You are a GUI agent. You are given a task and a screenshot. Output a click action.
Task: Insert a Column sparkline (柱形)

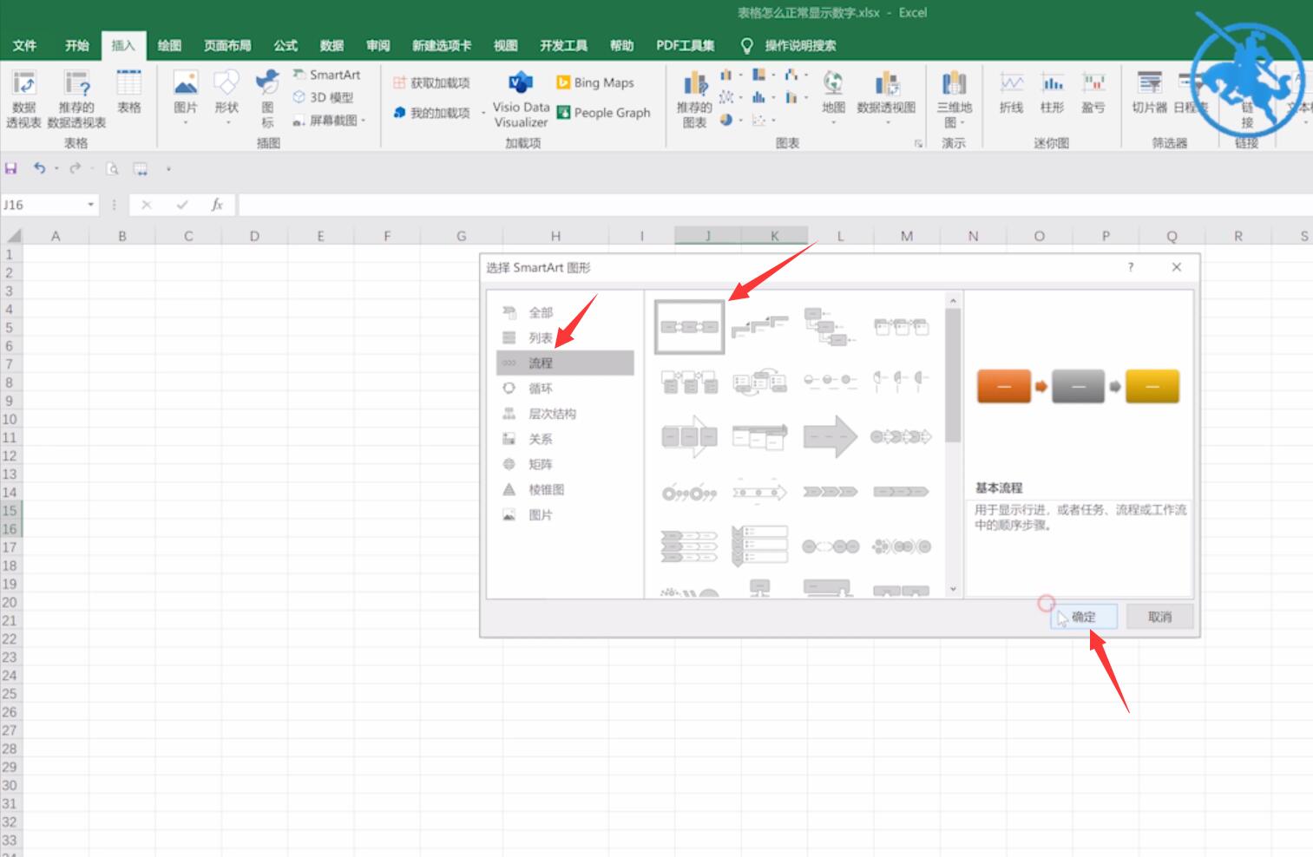tap(1052, 92)
